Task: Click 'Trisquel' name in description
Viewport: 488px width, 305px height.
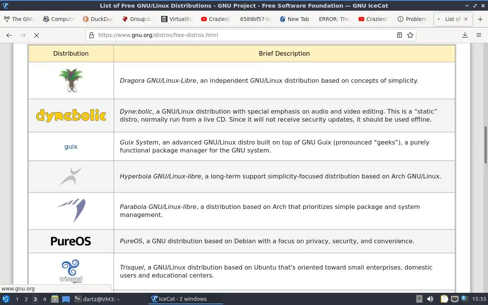Action: [132, 267]
